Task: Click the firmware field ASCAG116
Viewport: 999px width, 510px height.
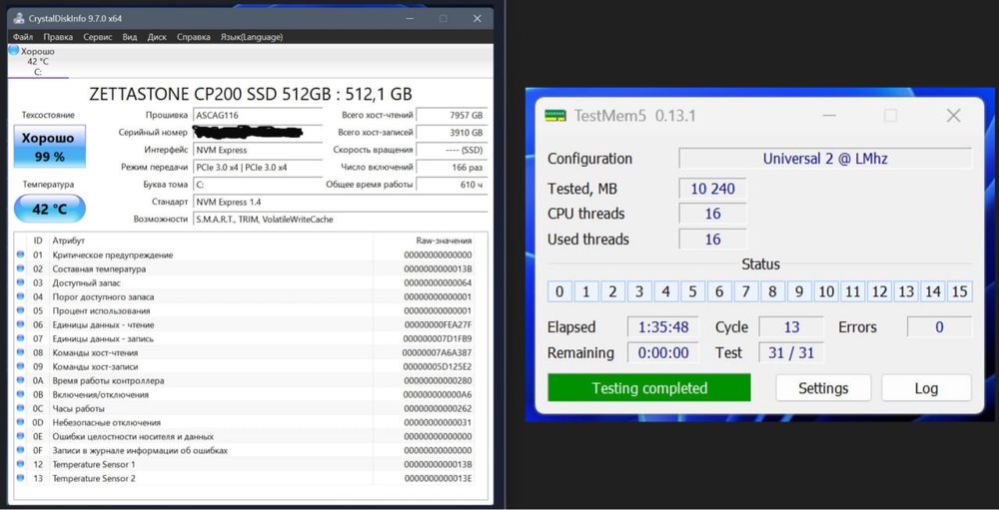Action: click(x=258, y=115)
